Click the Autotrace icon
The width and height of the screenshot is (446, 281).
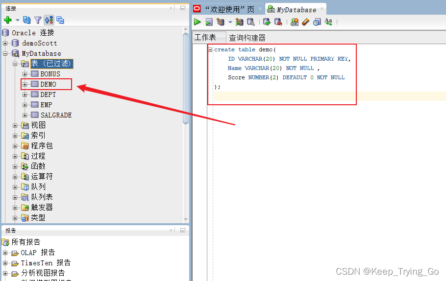(x=239, y=22)
